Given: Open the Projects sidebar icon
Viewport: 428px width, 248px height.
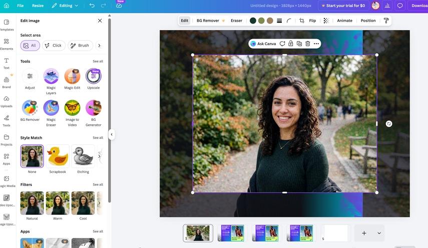Looking at the screenshot, I should click(x=7, y=140).
